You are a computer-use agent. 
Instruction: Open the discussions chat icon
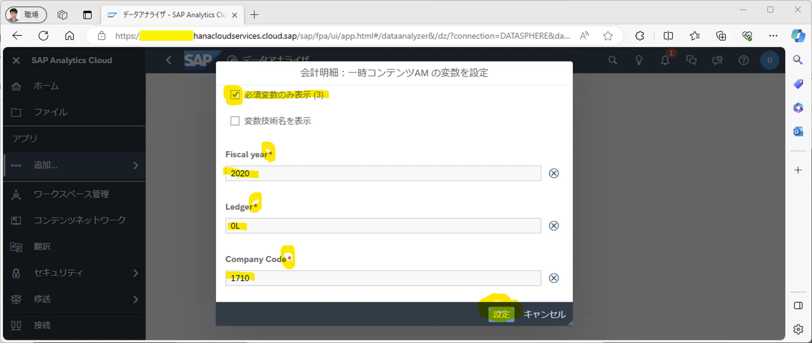[691, 60]
